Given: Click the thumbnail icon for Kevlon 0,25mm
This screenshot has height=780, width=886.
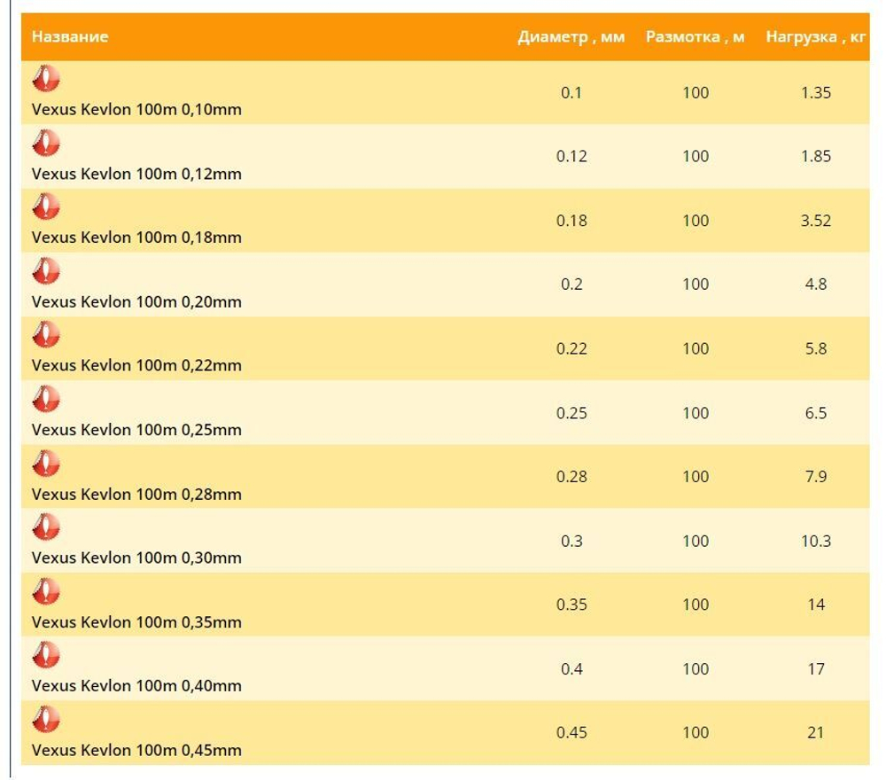Looking at the screenshot, I should click(46, 399).
